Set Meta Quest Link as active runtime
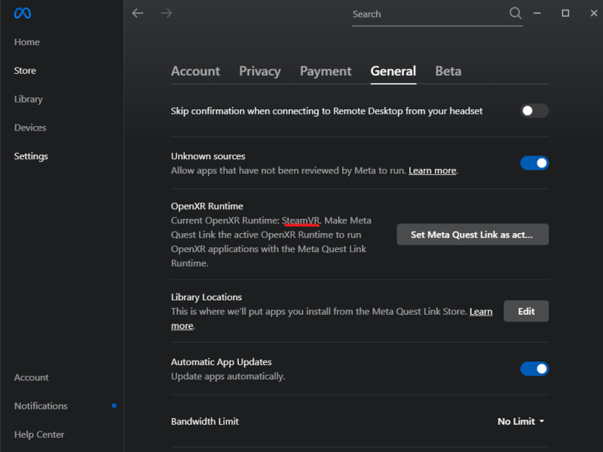The image size is (603, 452). click(x=473, y=235)
